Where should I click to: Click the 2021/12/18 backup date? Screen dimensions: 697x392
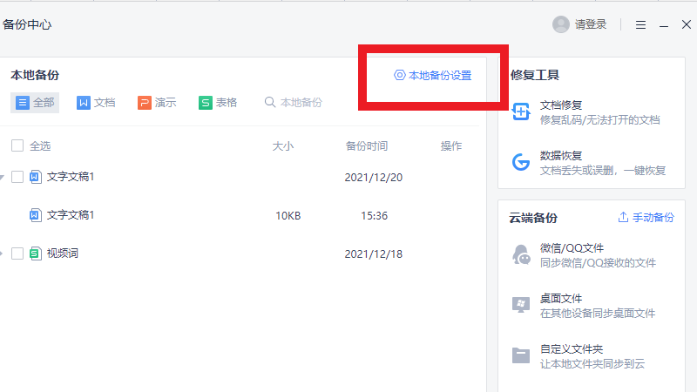[x=374, y=253]
